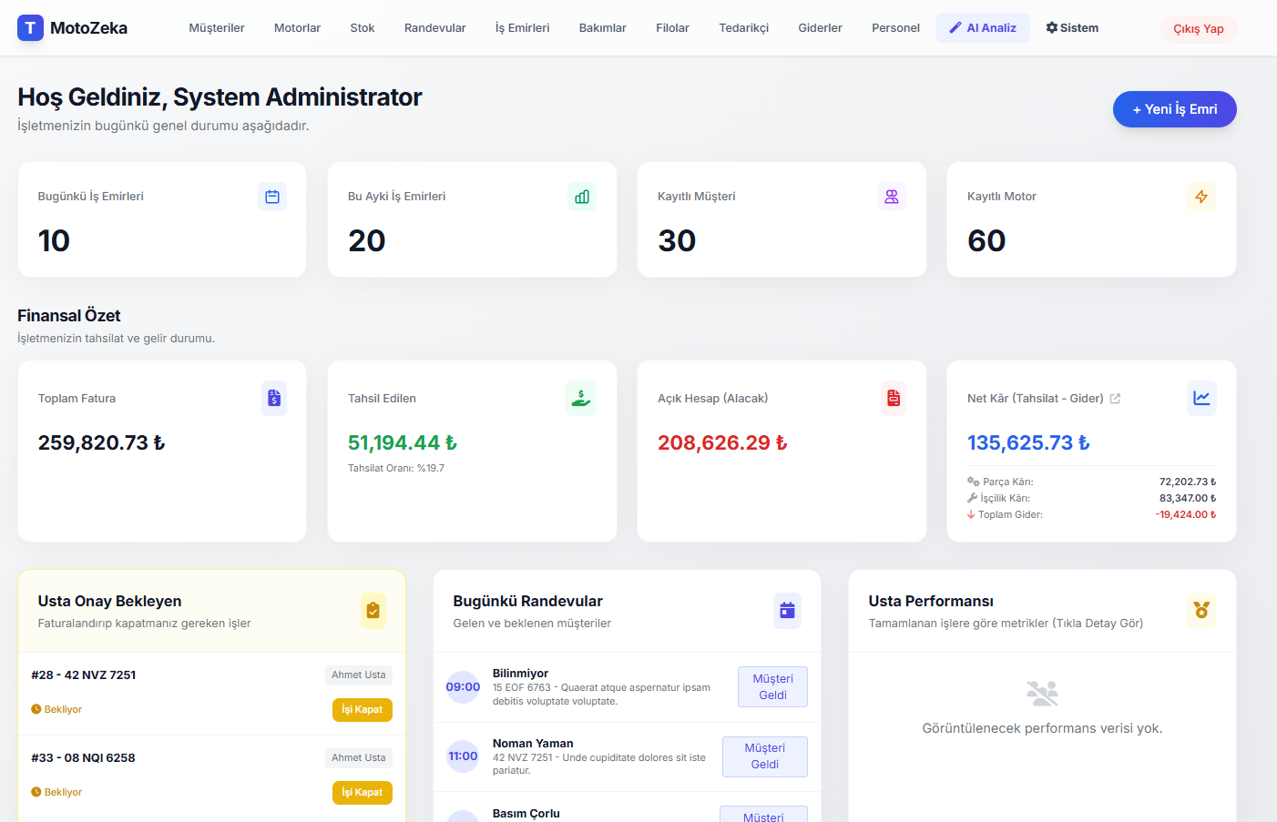
Task: Go to the Stok page
Action: [363, 28]
